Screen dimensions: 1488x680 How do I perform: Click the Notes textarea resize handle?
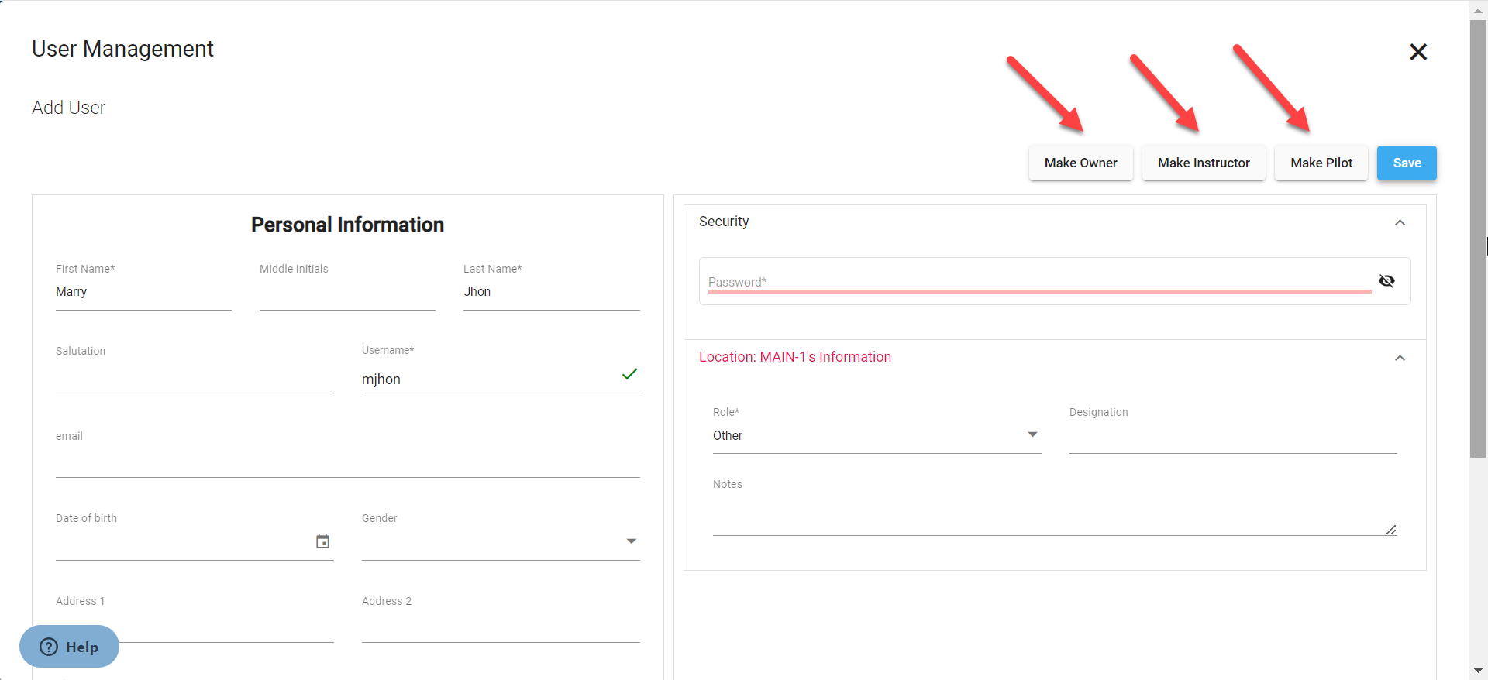click(x=1391, y=530)
